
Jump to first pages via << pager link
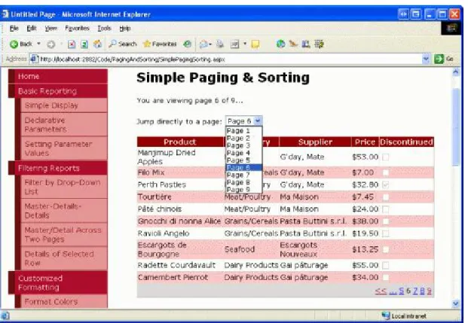381,291
